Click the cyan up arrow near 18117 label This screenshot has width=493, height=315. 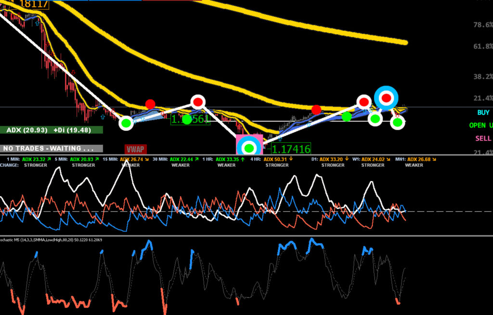(x=38, y=23)
